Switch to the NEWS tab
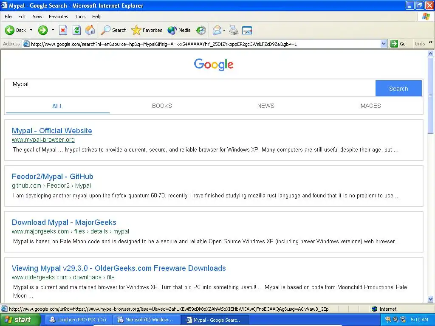The image size is (435, 326). (x=266, y=106)
